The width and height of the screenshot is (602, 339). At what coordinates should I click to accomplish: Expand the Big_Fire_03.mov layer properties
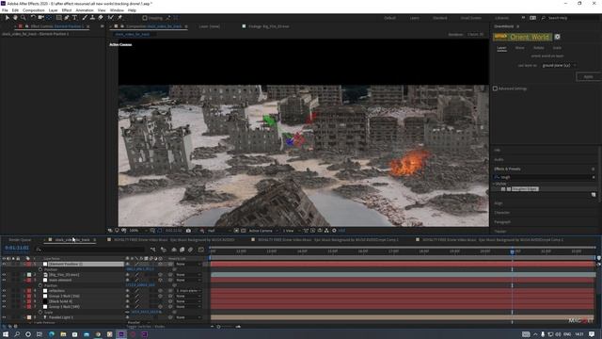click(x=24, y=275)
